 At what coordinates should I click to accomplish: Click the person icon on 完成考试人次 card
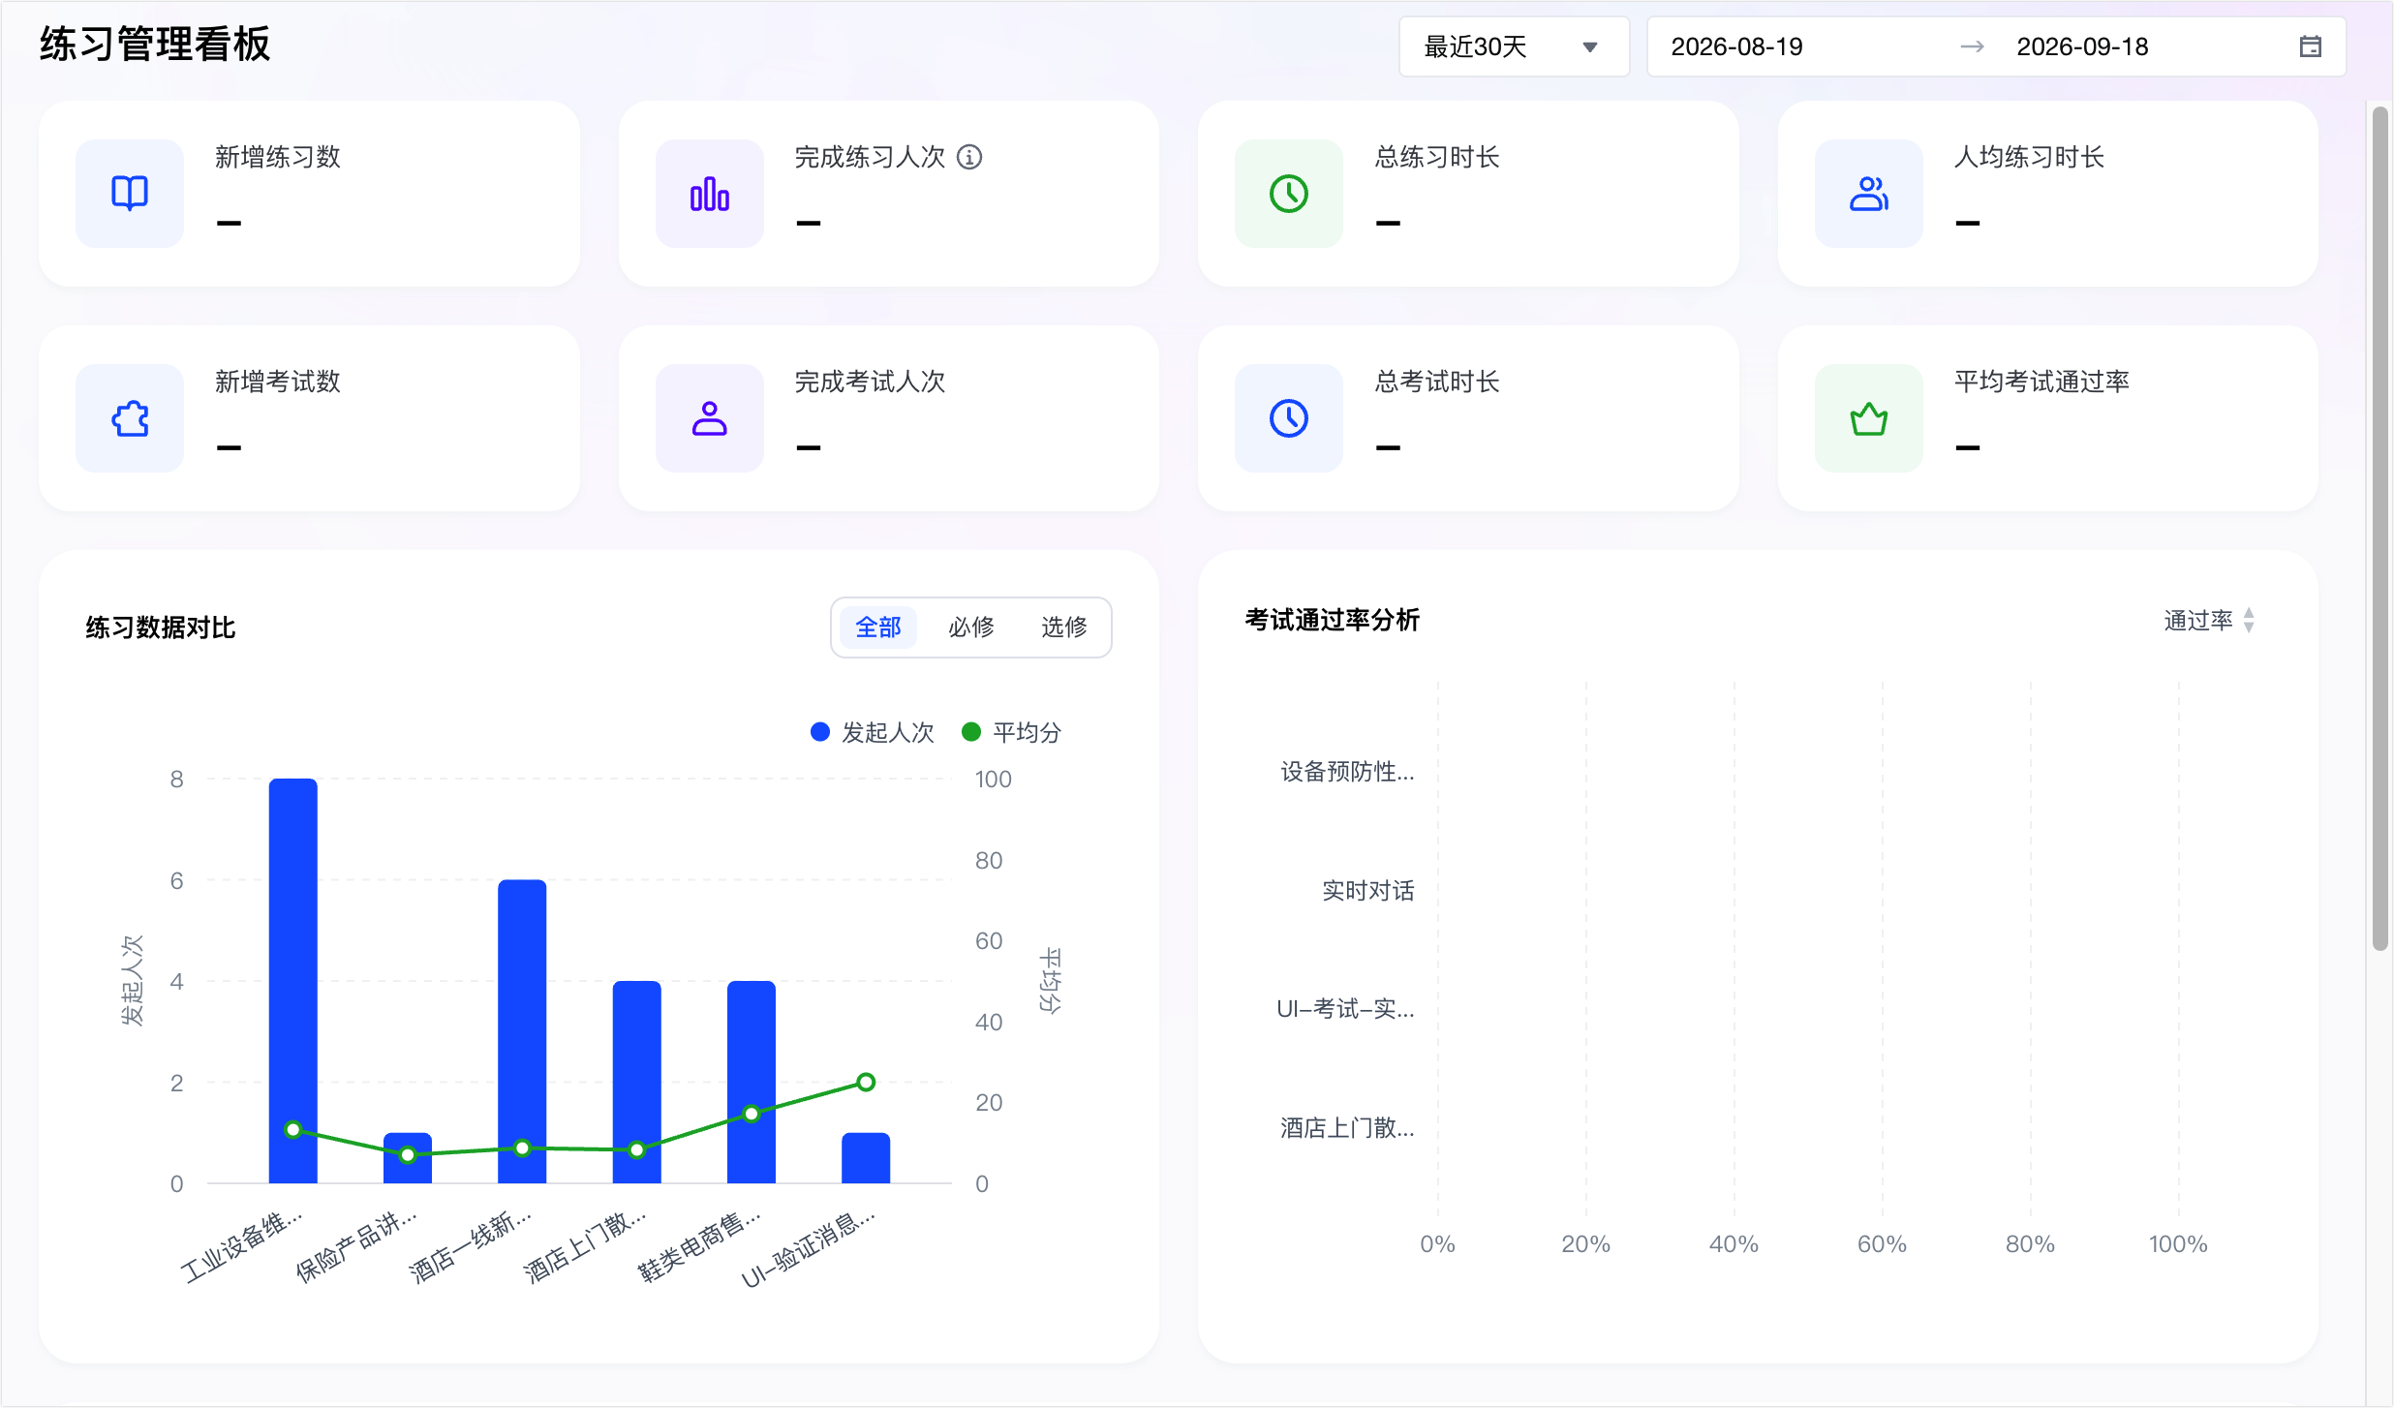[710, 418]
